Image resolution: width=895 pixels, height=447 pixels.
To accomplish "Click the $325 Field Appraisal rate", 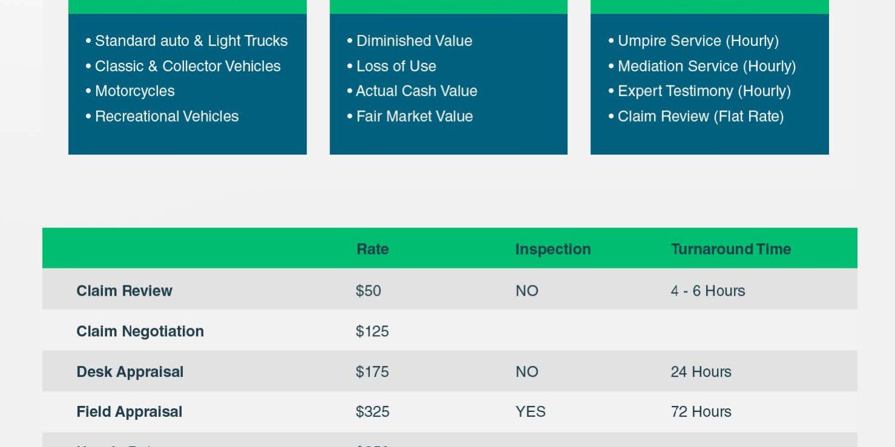I will click(372, 412).
